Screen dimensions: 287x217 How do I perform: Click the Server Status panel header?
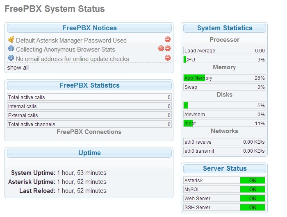[225, 169]
